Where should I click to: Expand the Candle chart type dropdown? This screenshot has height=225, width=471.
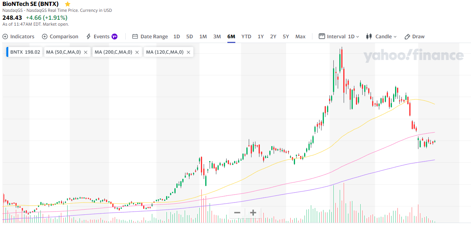point(382,37)
